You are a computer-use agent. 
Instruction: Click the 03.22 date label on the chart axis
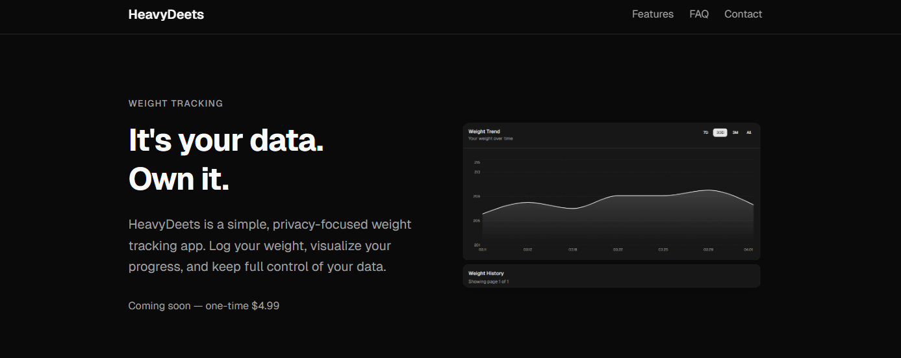[618, 249]
